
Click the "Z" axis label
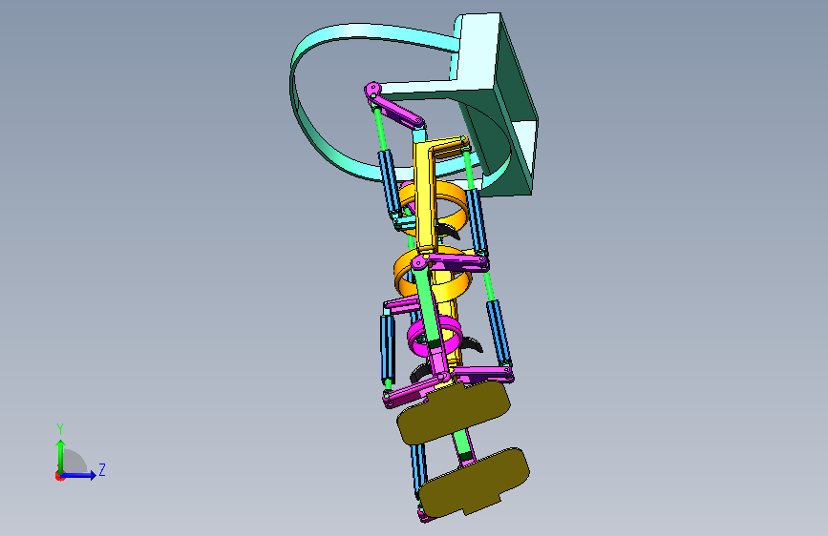pos(102,469)
